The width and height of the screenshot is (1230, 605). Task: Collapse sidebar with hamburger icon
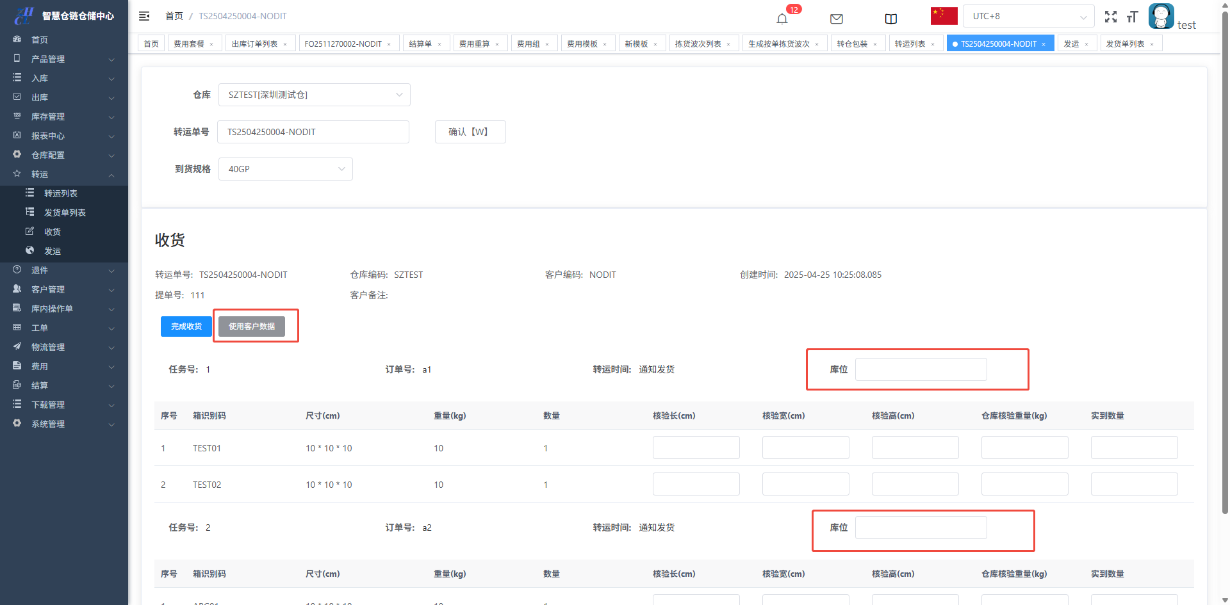(x=144, y=16)
